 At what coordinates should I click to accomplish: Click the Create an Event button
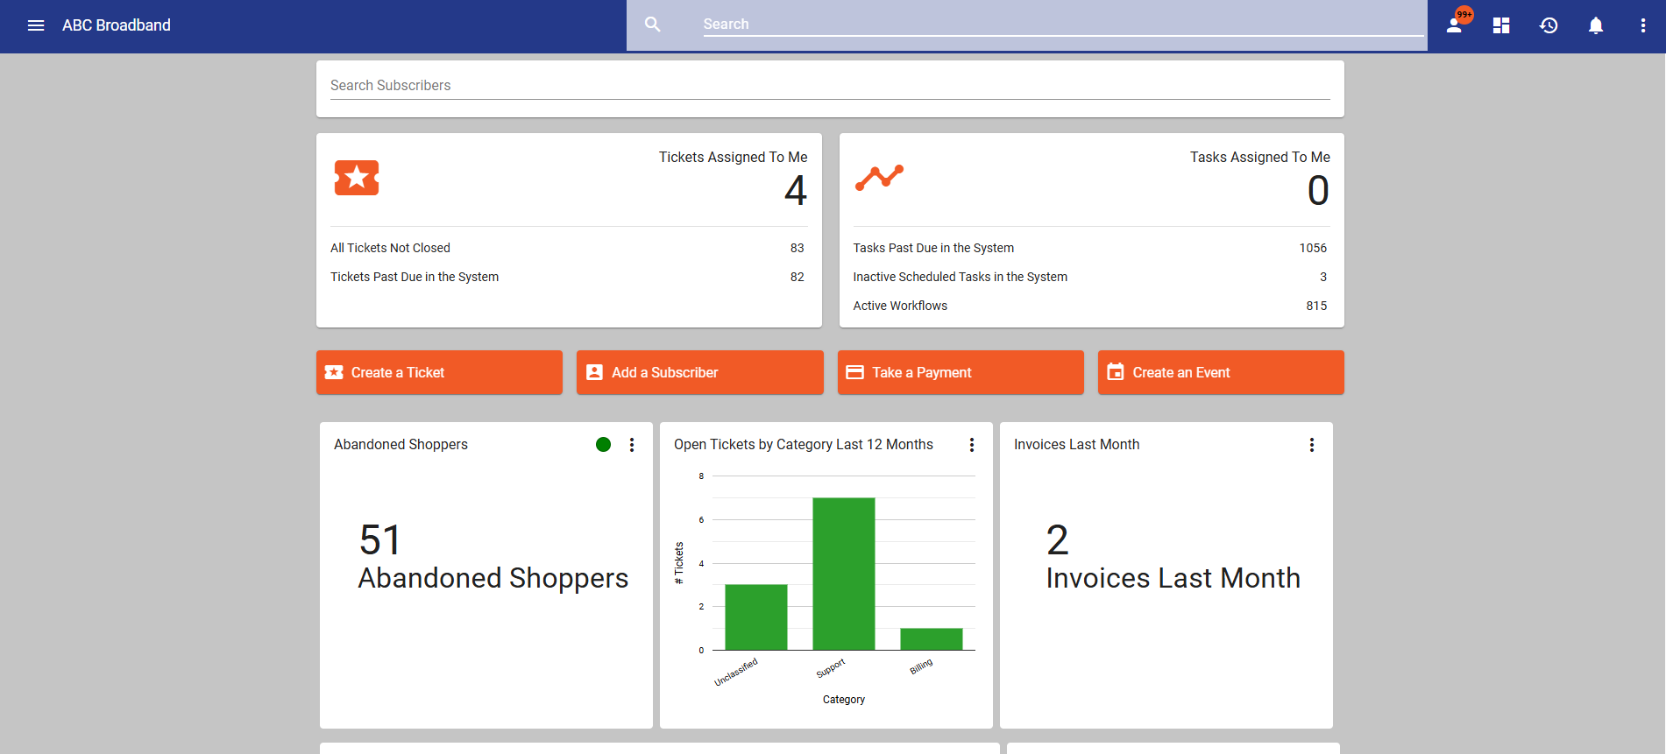tap(1221, 372)
